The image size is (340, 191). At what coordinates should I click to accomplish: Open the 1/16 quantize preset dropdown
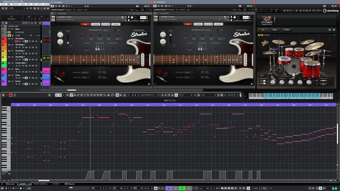click(x=208, y=95)
